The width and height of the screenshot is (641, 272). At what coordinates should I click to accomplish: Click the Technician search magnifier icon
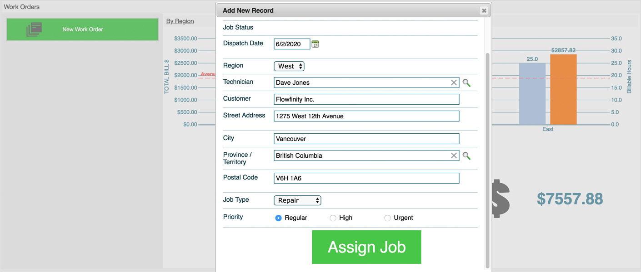(x=466, y=83)
